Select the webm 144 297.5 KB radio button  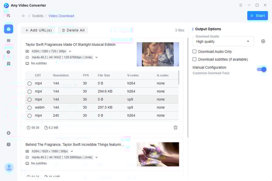click(30, 108)
